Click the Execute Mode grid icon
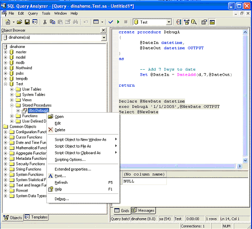This screenshot has height=229, width=252. pyautogui.click(x=96, y=22)
